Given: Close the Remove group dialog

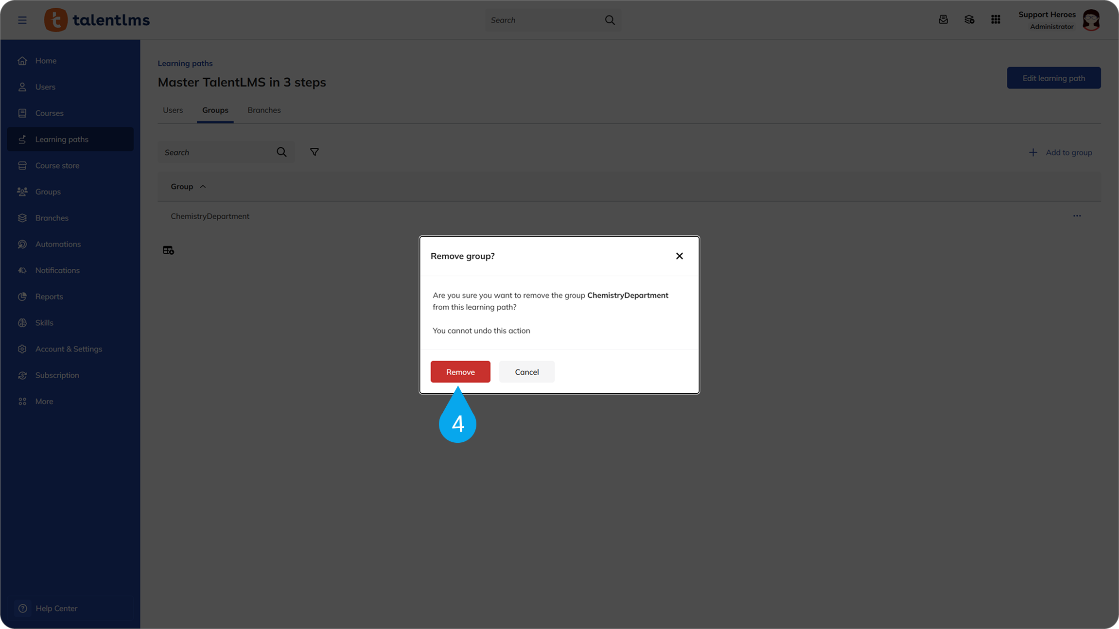Looking at the screenshot, I should coord(680,256).
